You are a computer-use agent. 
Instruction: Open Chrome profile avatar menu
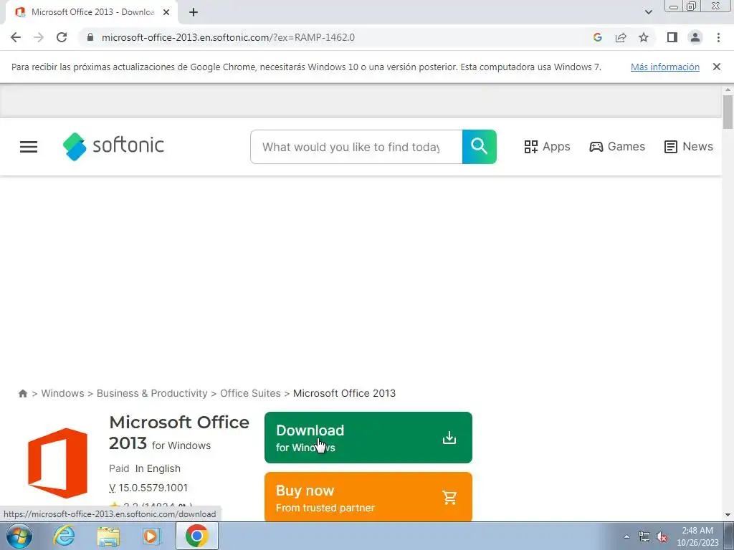click(695, 37)
